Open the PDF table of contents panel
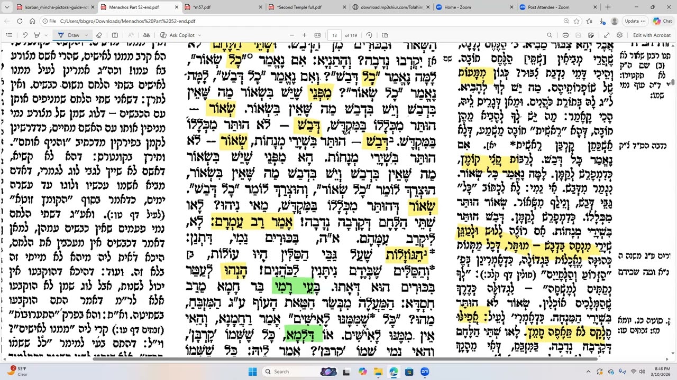Screen dimensions: 677x380 [9, 35]
